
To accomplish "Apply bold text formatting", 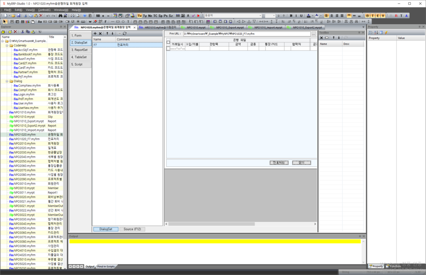I will coord(291,16).
